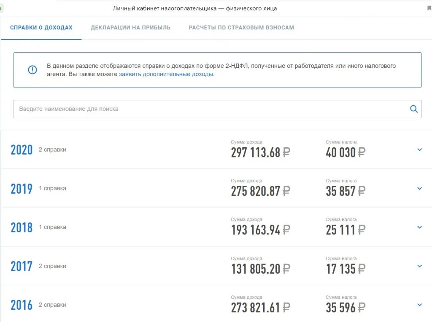Screen dimensions: 432x322
Task: Click '2 справки' label in 2020 row
Action: [x=52, y=149]
